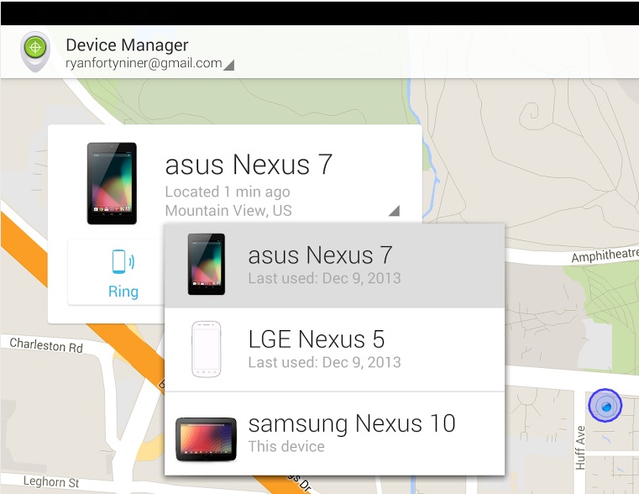639x494 pixels.
Task: Click ryanfortyniner@gmail.com account text
Action: tap(144, 63)
